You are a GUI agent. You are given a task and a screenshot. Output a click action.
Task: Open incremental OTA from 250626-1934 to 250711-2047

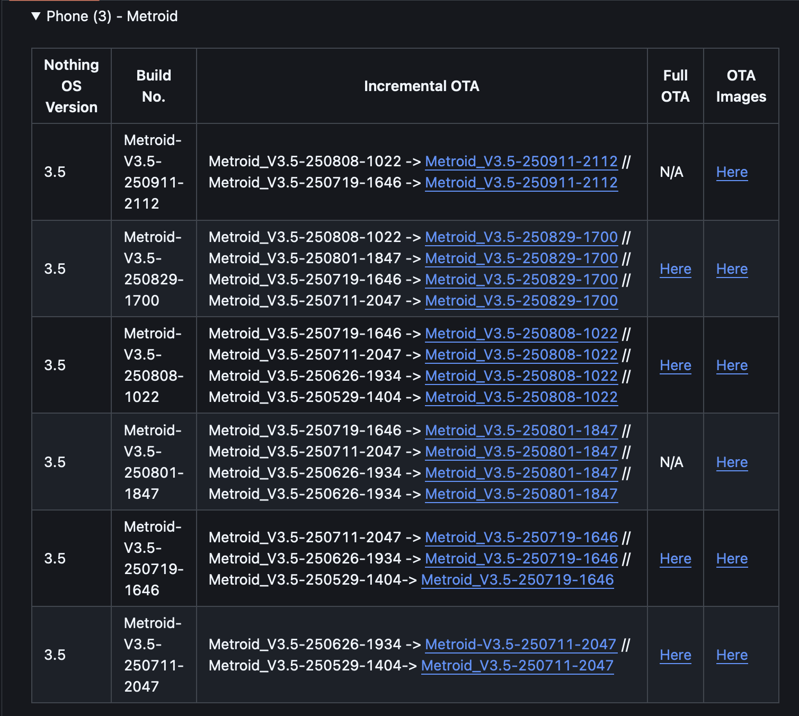pos(520,645)
